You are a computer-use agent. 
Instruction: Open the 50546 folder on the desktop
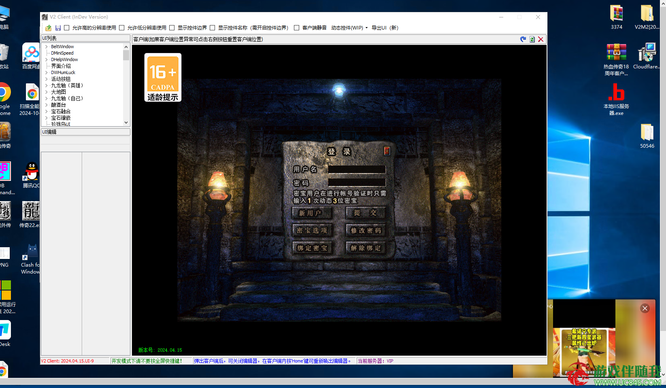[x=647, y=136]
